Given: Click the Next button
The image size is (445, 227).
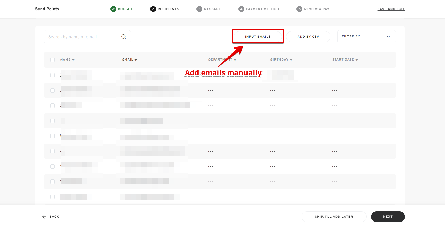Looking at the screenshot, I should click(x=388, y=217).
